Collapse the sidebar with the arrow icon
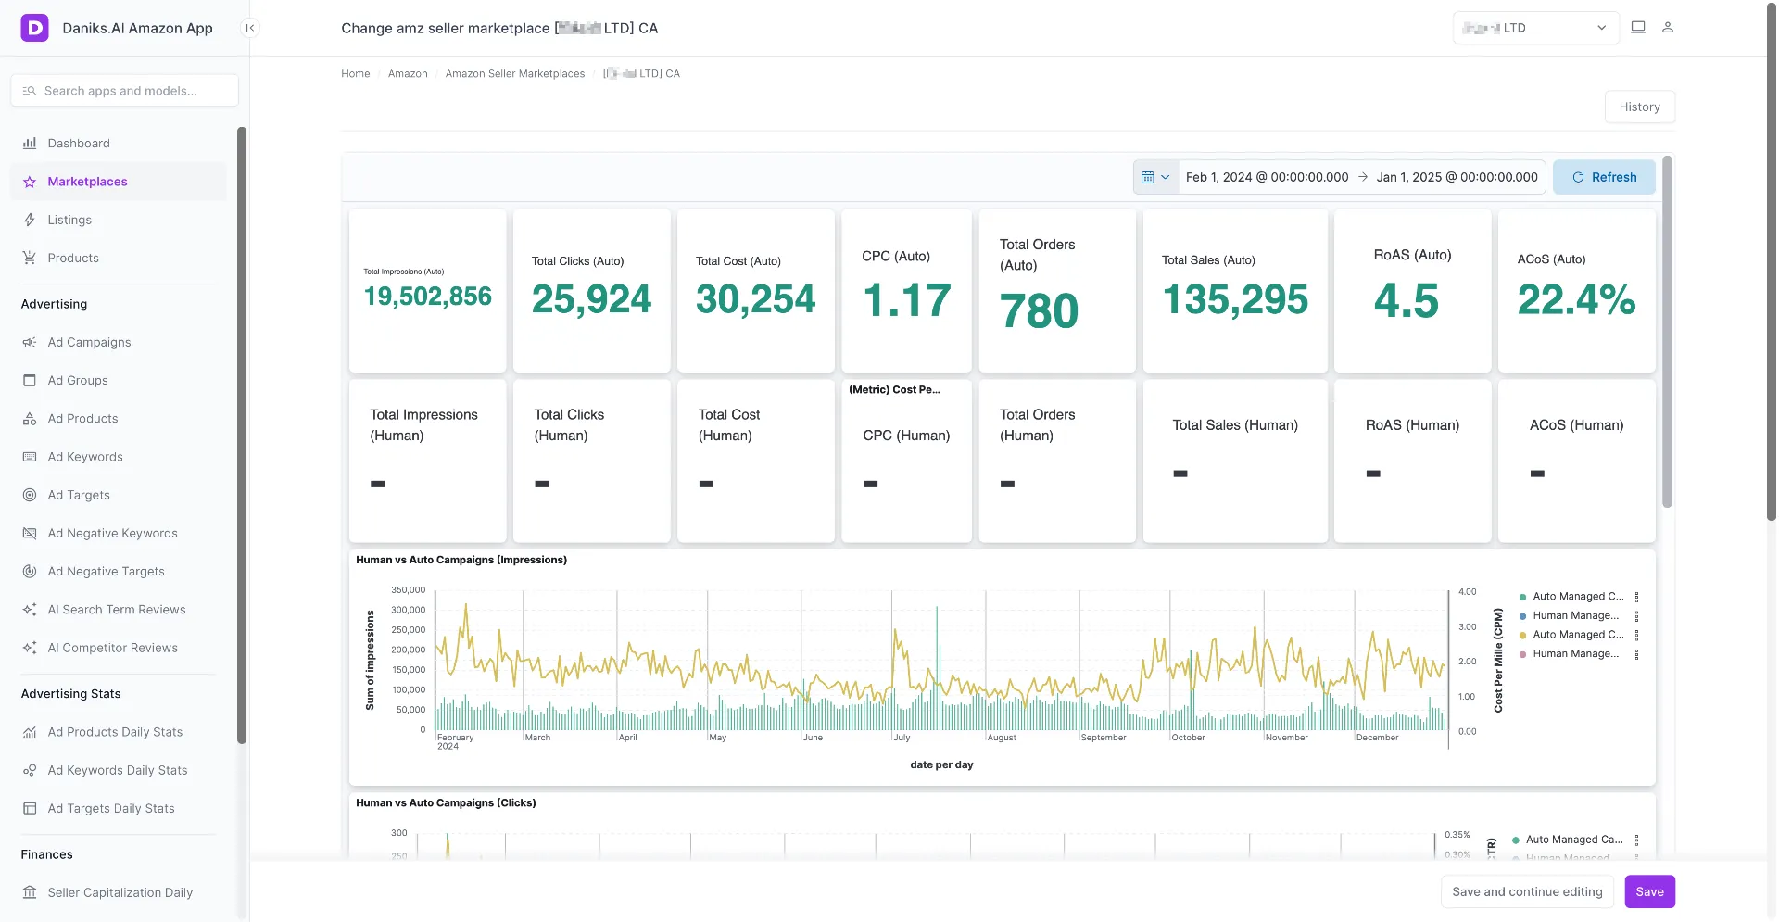Viewport: 1779px width, 922px height. [x=249, y=28]
